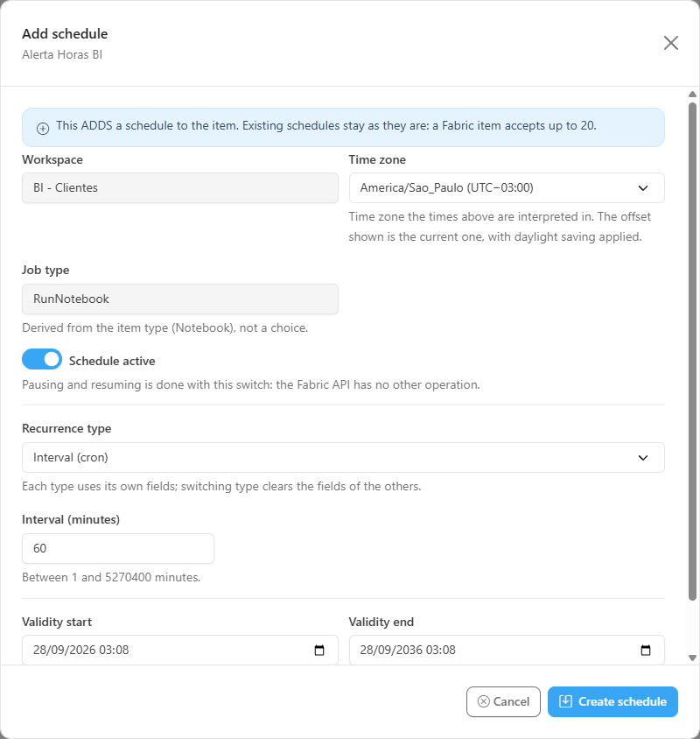Viewport: 700px width, 739px height.
Task: Close the Add schedule dialog
Action: pos(671,43)
